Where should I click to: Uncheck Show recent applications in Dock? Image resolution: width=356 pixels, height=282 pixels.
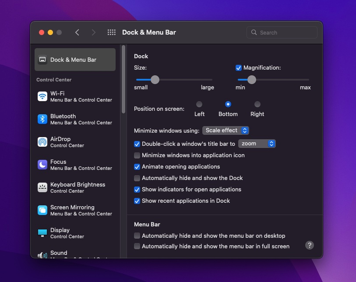point(137,201)
